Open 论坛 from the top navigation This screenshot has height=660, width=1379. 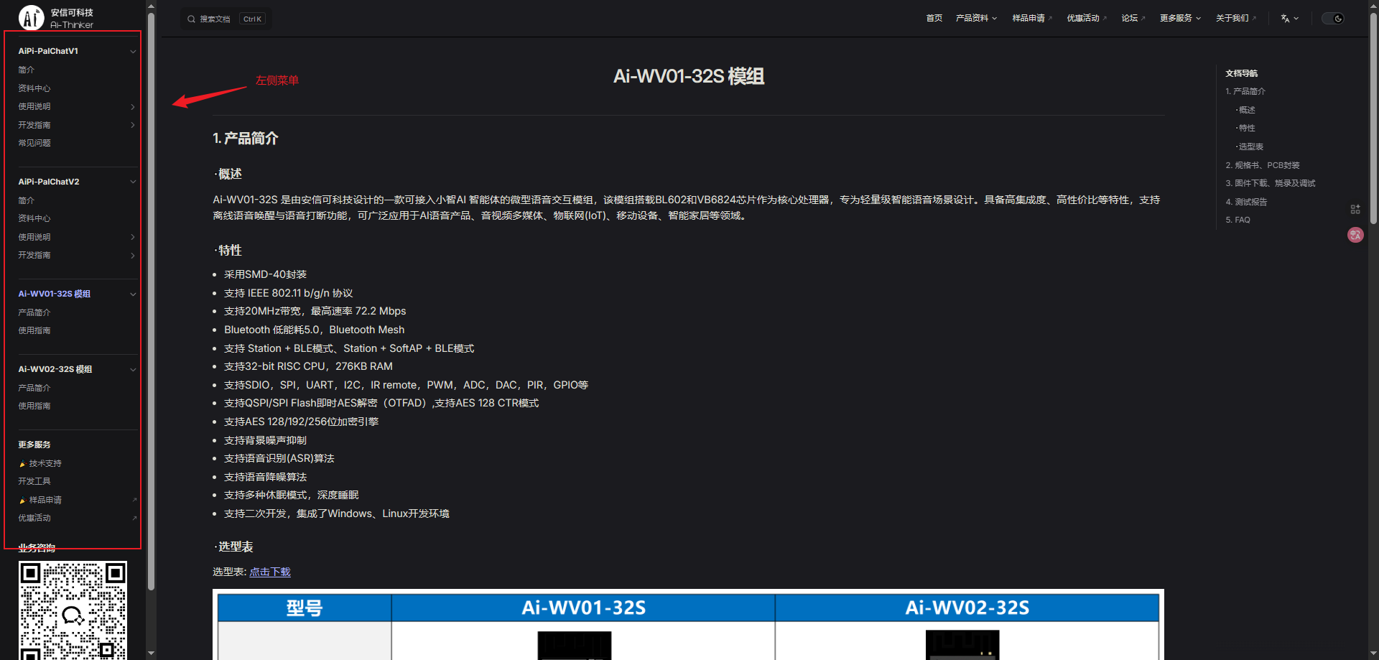pos(1132,19)
